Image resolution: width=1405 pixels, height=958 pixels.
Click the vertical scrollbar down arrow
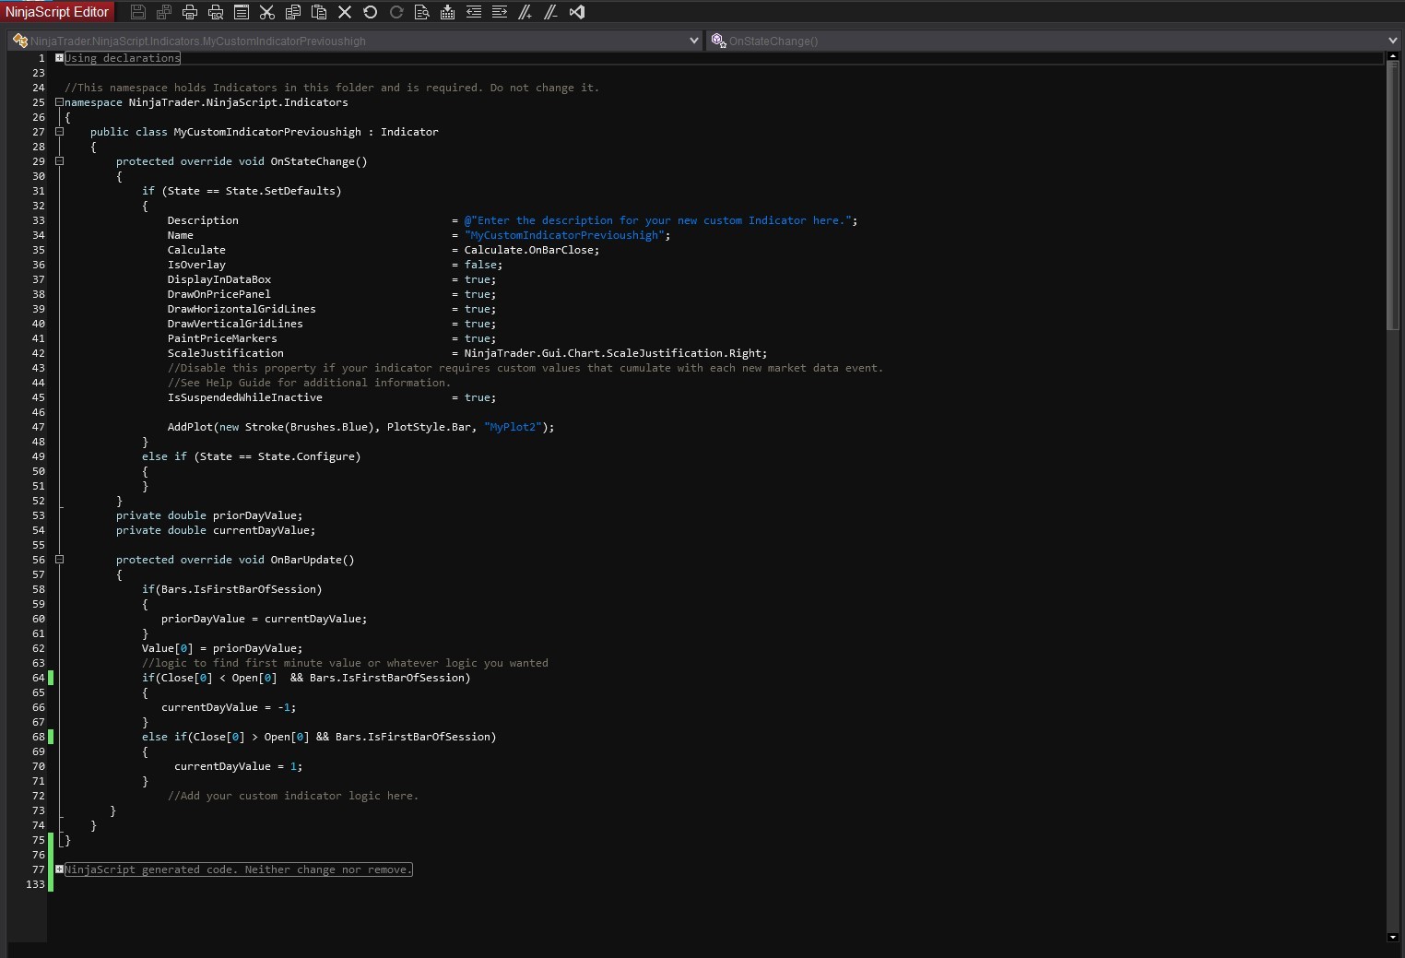point(1392,937)
